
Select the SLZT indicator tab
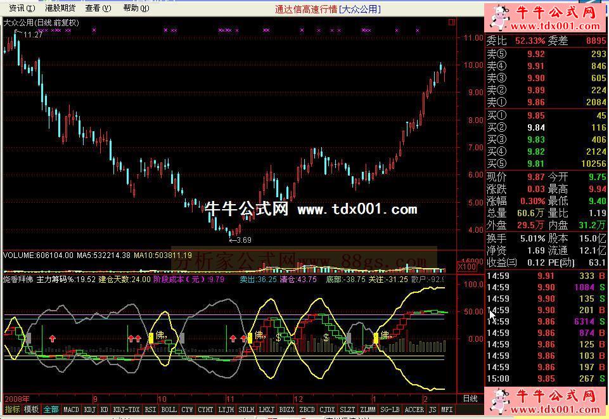[x=347, y=409]
